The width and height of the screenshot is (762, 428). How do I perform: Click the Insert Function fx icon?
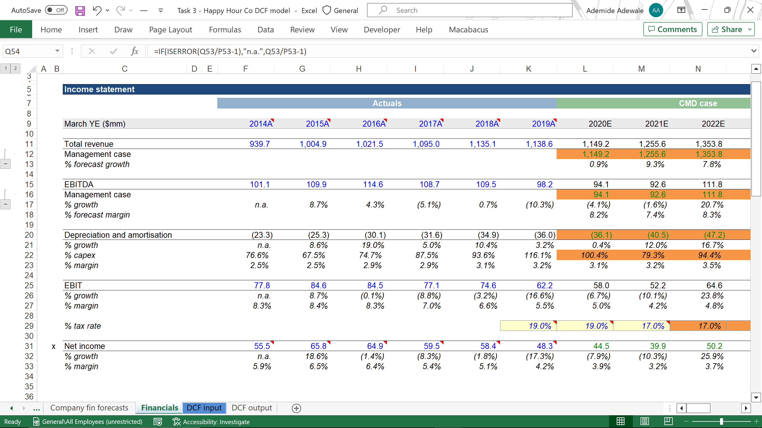coord(135,51)
